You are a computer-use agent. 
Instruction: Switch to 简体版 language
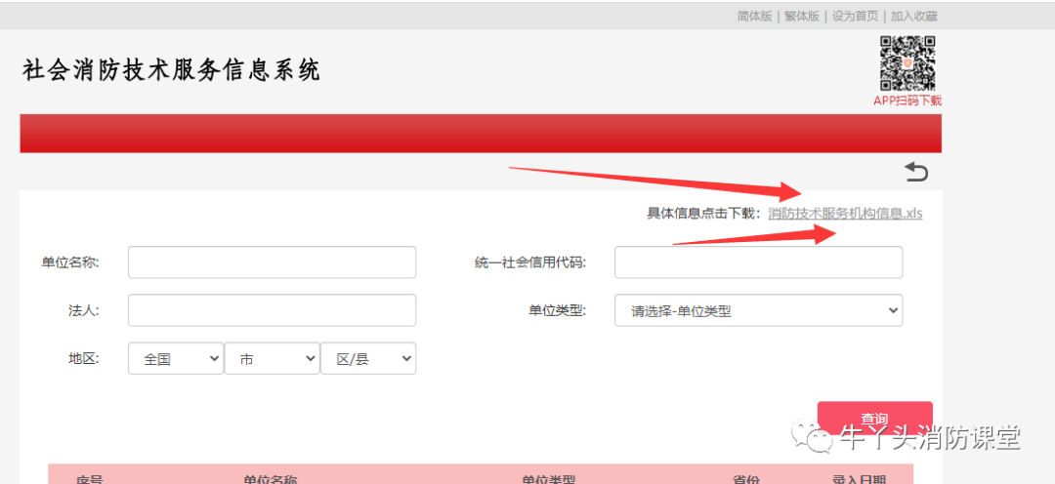(x=755, y=17)
